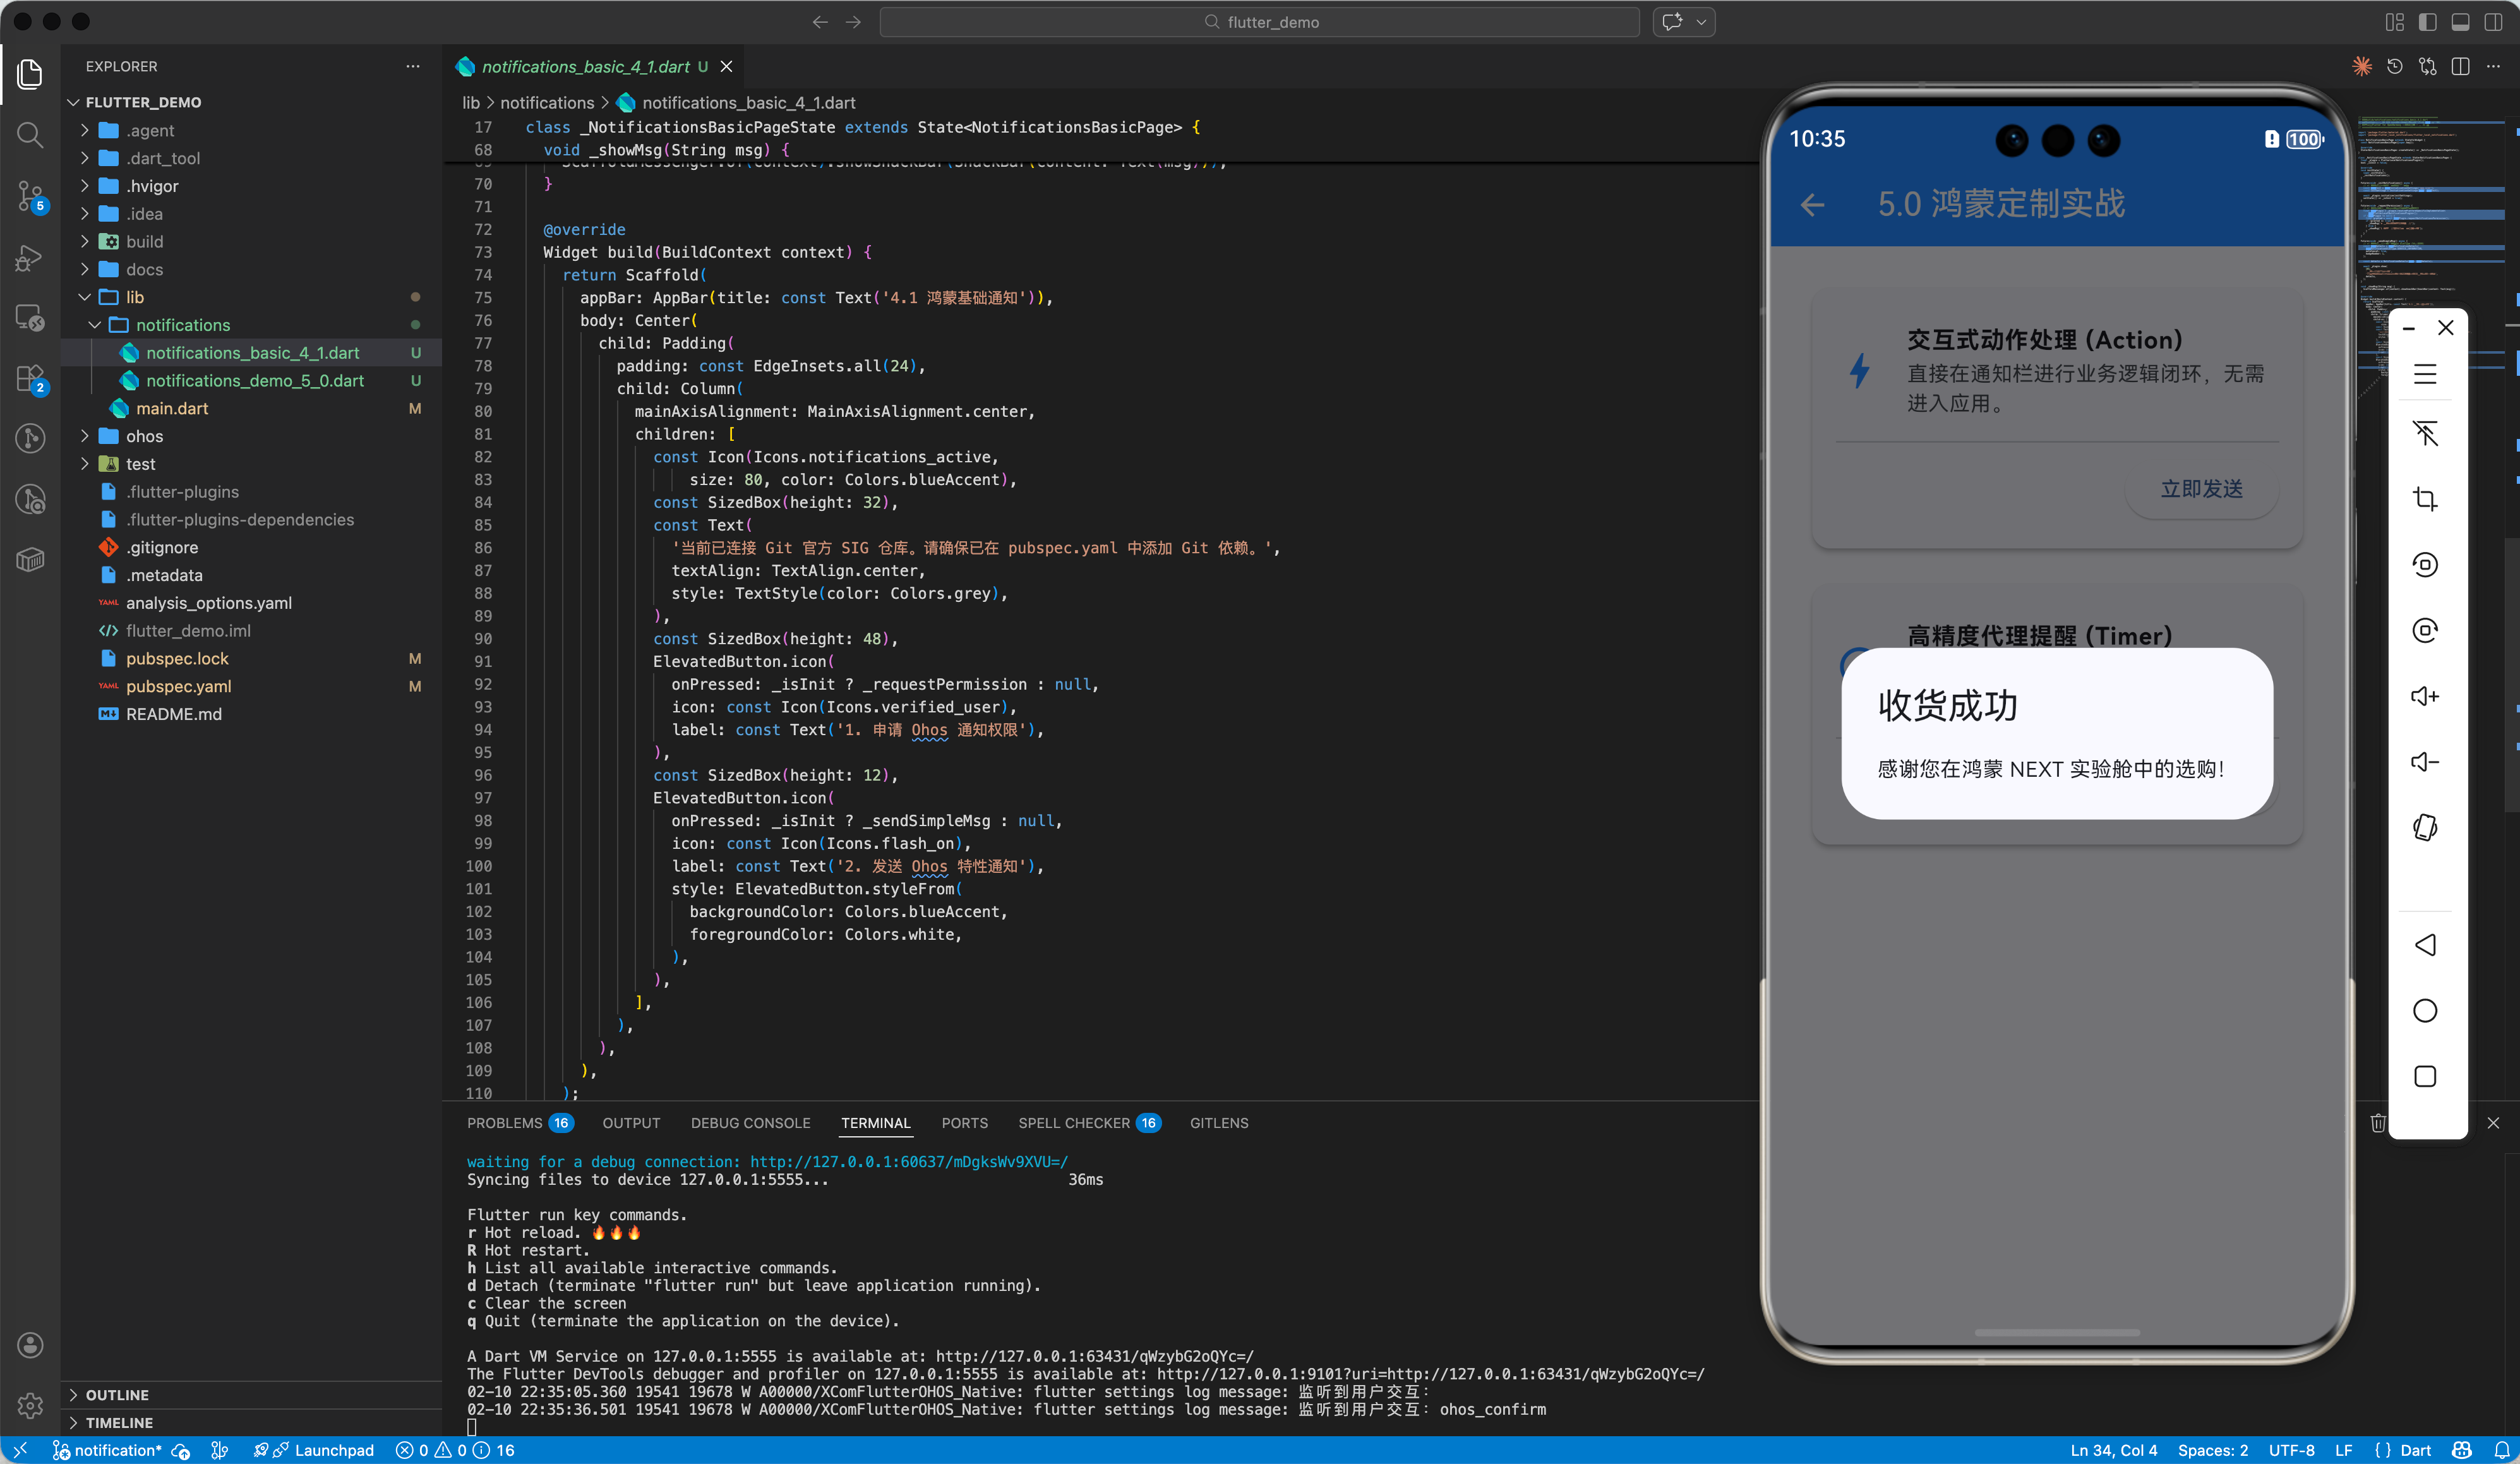
Task: Rotate the emulator device icon
Action: [x=2425, y=827]
